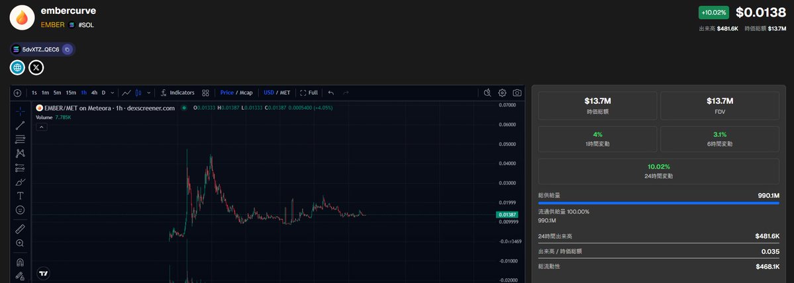
Task: Select the chart patterns tool
Action: tap(21, 153)
